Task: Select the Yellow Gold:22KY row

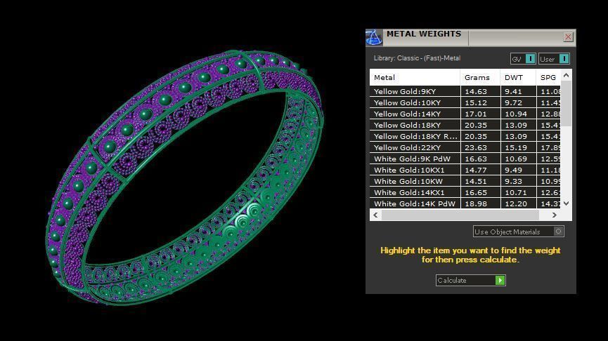Action: coord(465,147)
